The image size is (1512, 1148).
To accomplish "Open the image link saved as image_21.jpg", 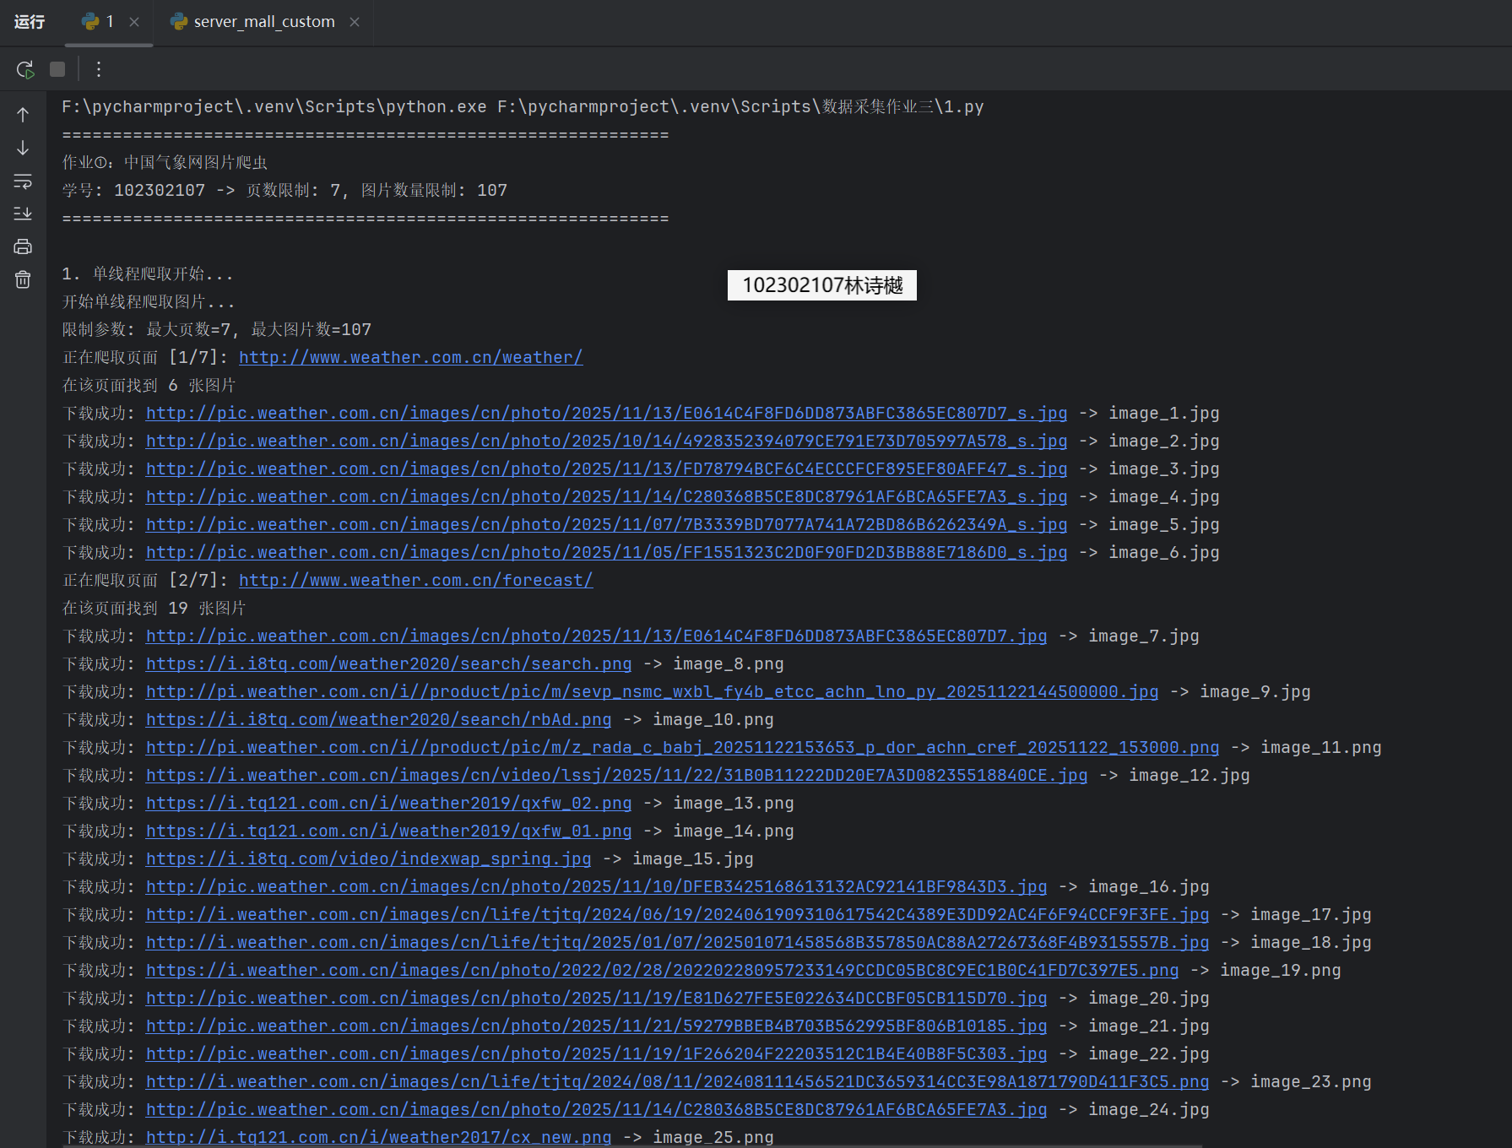I will [596, 1026].
